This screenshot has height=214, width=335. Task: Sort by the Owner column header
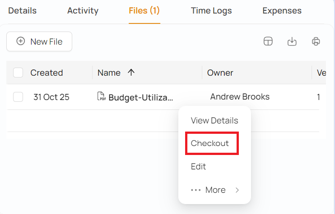pyautogui.click(x=220, y=73)
